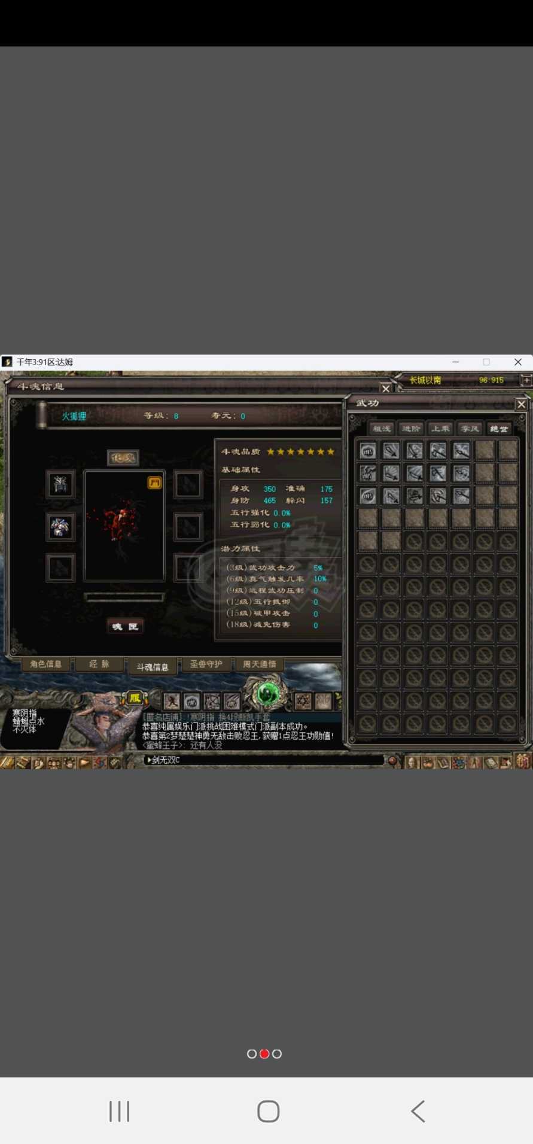533x1144 pixels.
Task: Select the spear skill in second skill row
Action: (x=461, y=473)
